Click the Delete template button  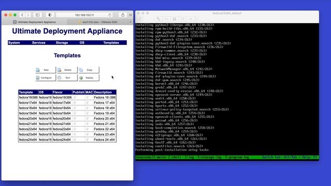pos(67,70)
